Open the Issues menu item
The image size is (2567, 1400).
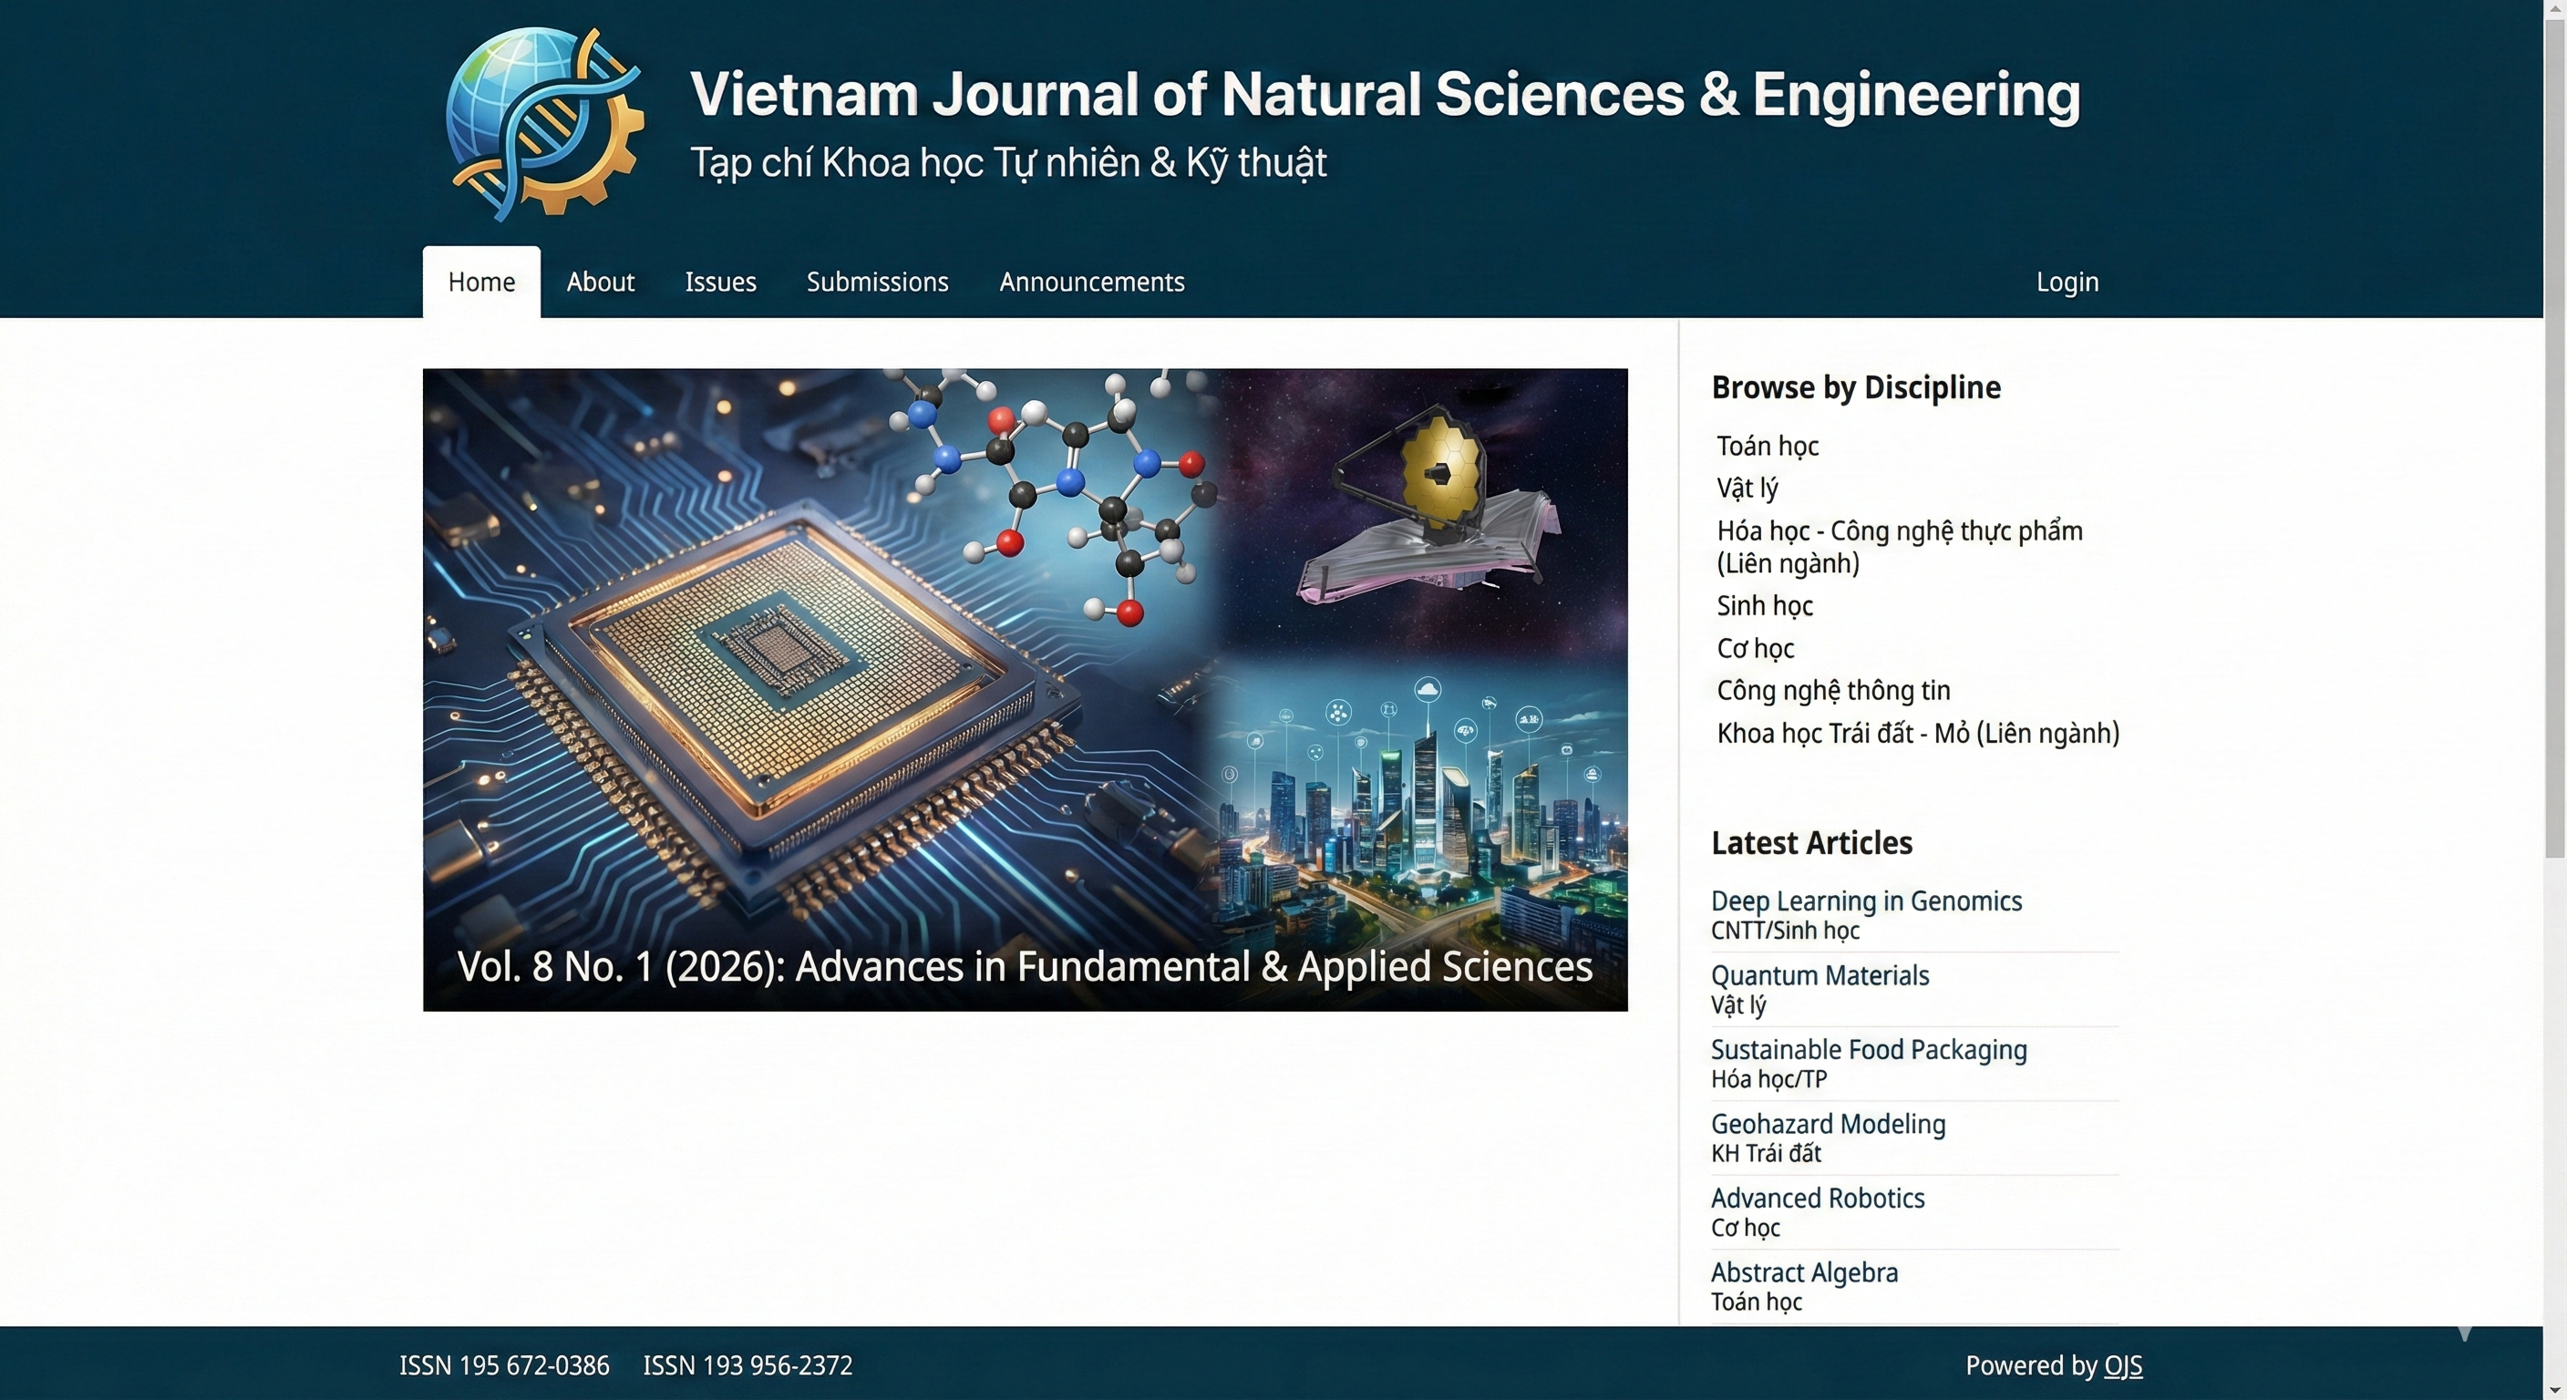[x=719, y=282]
